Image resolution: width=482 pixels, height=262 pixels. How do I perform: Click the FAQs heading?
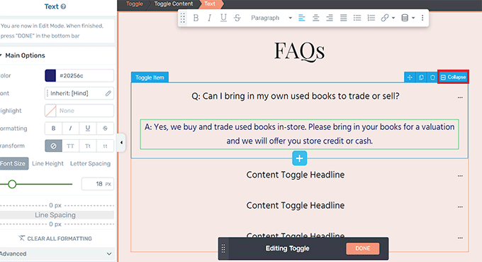click(x=299, y=51)
